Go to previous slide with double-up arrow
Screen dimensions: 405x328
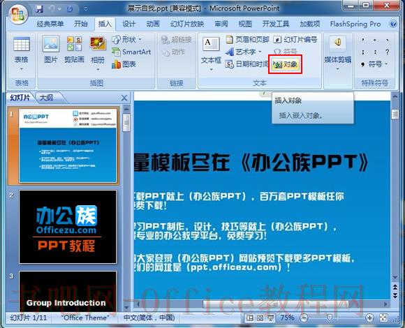coord(395,287)
